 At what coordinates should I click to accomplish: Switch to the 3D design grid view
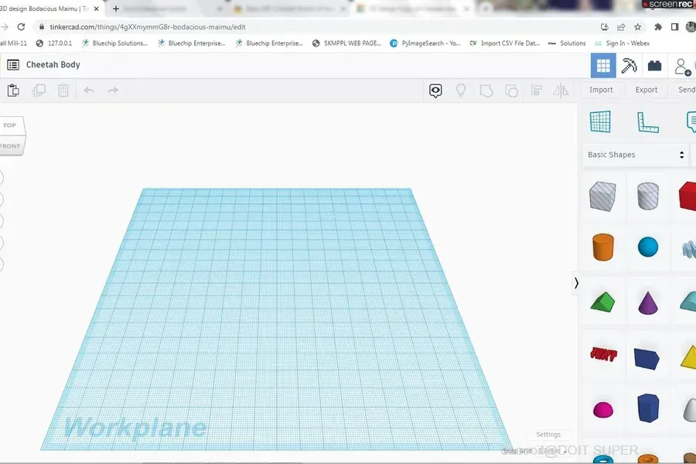click(603, 66)
